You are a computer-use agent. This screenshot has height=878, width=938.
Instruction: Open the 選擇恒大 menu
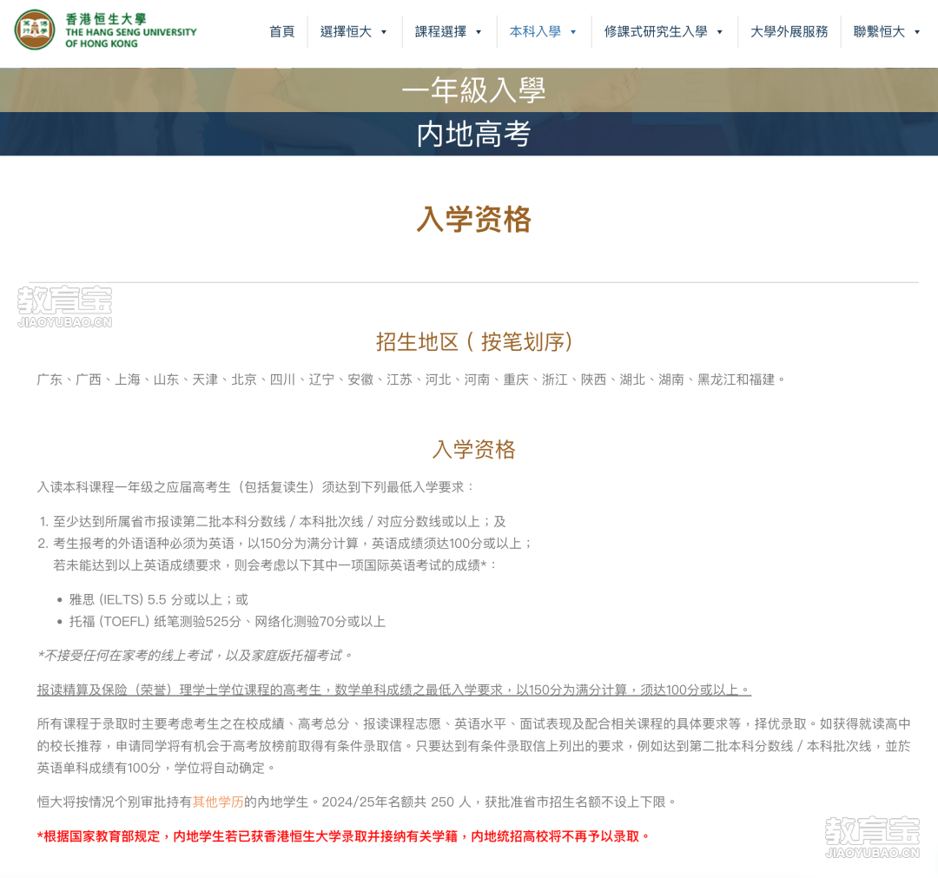coord(346,32)
